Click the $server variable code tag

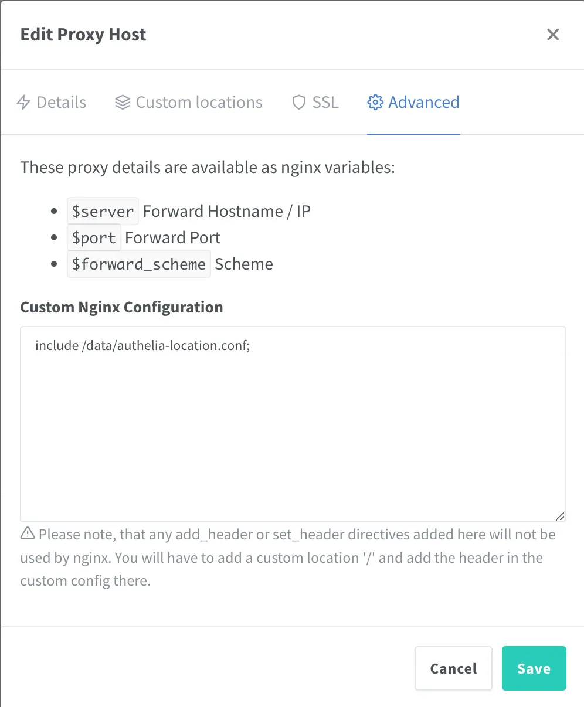click(x=103, y=211)
